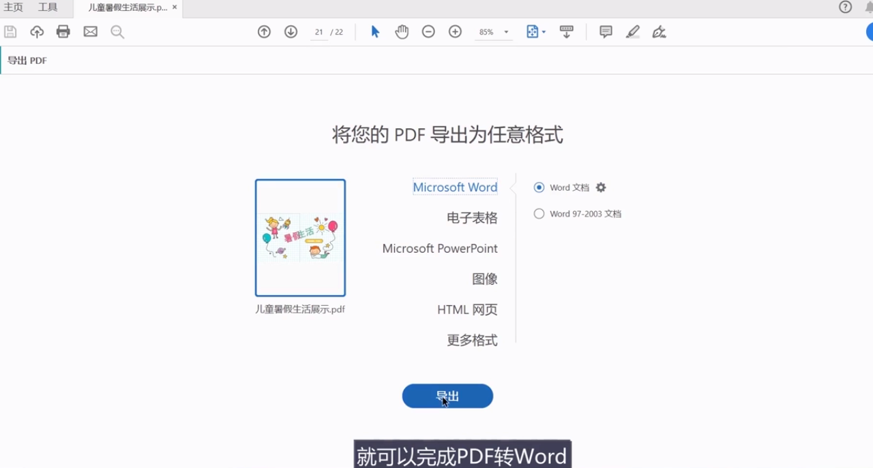Choose Microsoft PowerPoint export format
Screen dimensions: 873x468
coord(440,249)
